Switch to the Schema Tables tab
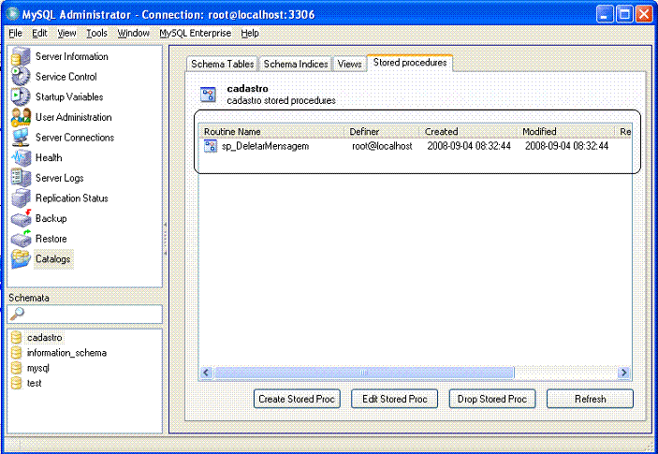Viewport: 658px width, 454px height. click(x=223, y=64)
